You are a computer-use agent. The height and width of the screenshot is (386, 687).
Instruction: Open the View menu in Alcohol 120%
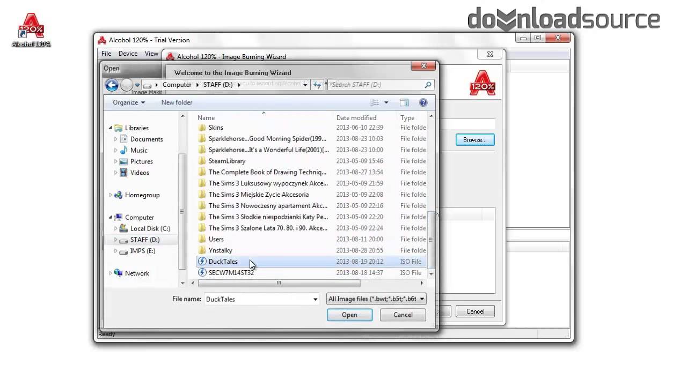click(151, 54)
